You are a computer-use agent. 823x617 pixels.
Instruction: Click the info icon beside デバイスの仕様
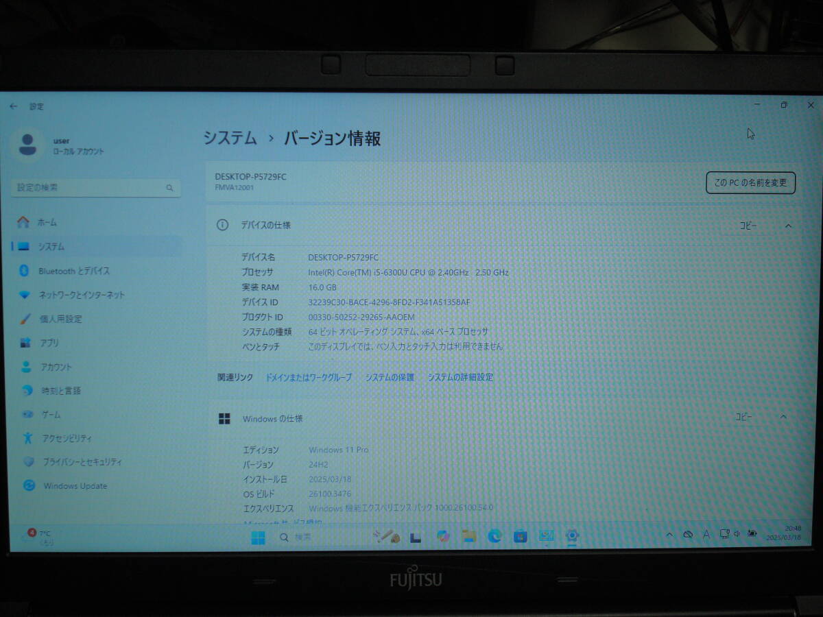point(222,225)
